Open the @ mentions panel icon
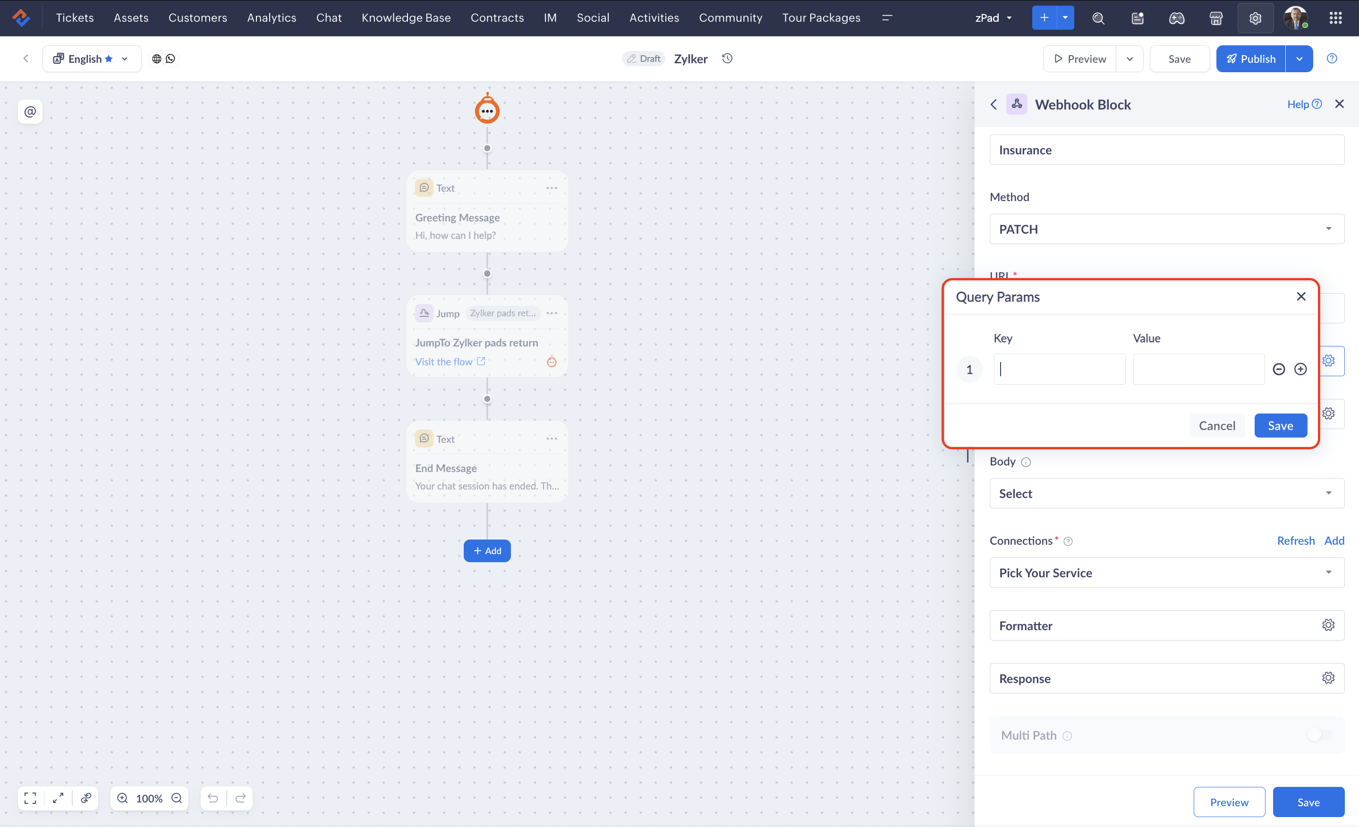The height and width of the screenshot is (827, 1359). pos(30,112)
